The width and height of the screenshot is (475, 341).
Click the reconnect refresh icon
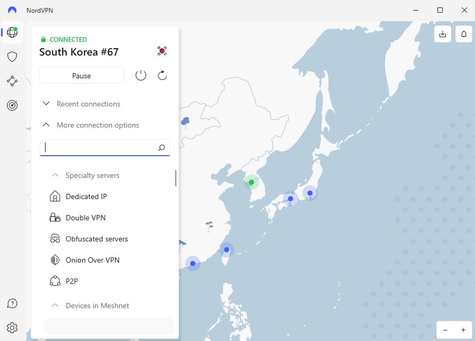tap(163, 75)
